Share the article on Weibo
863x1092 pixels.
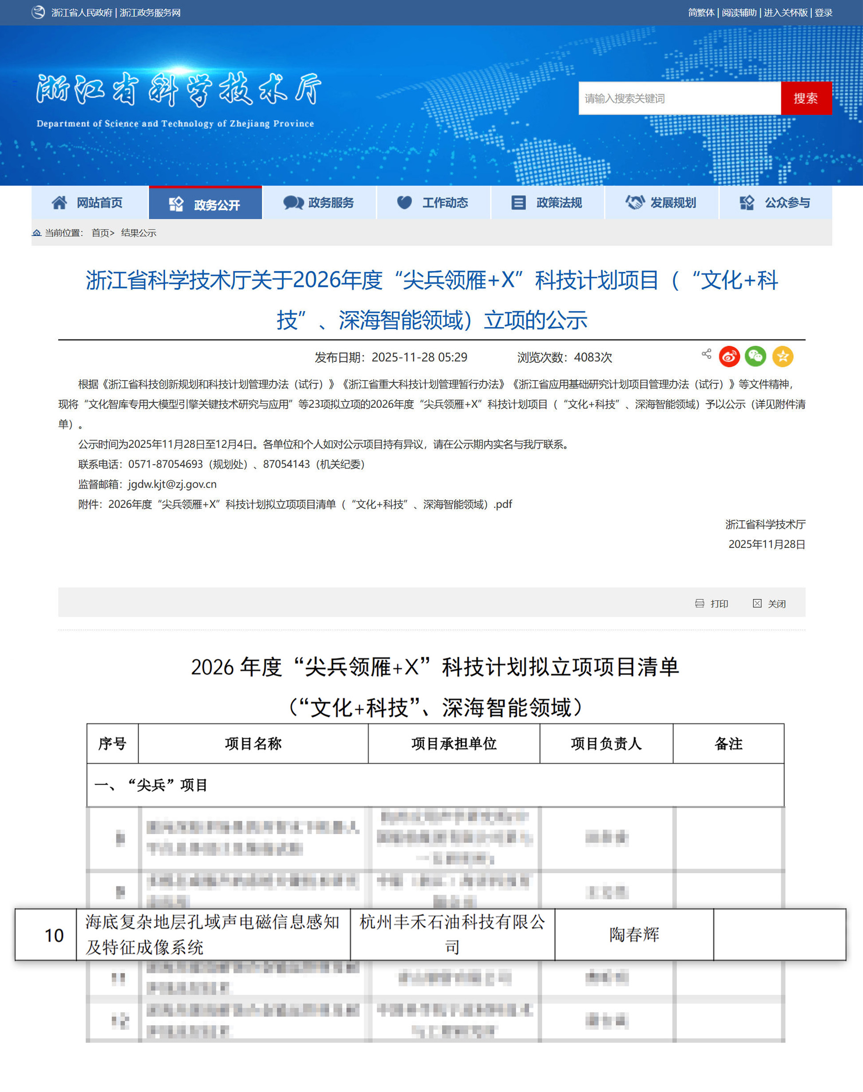[729, 356]
